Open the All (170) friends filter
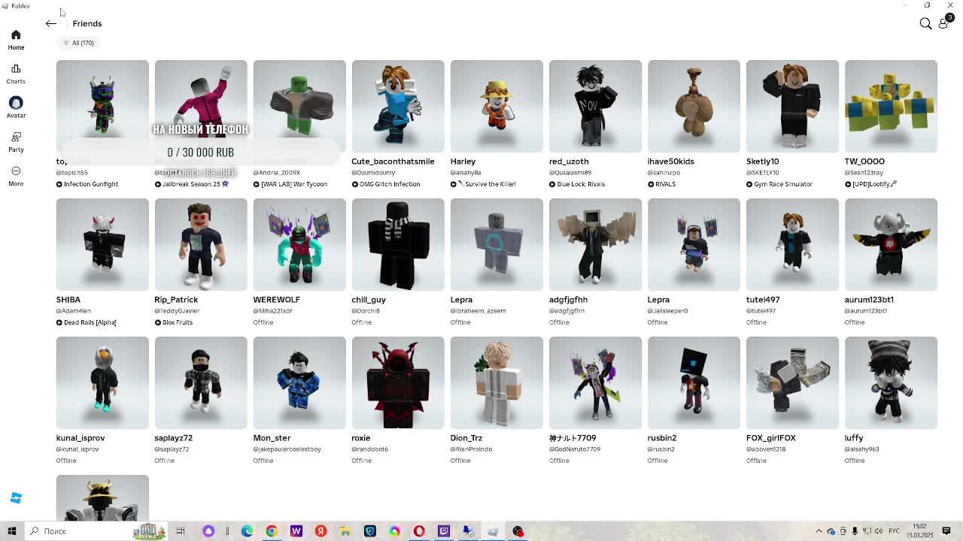 click(x=78, y=43)
